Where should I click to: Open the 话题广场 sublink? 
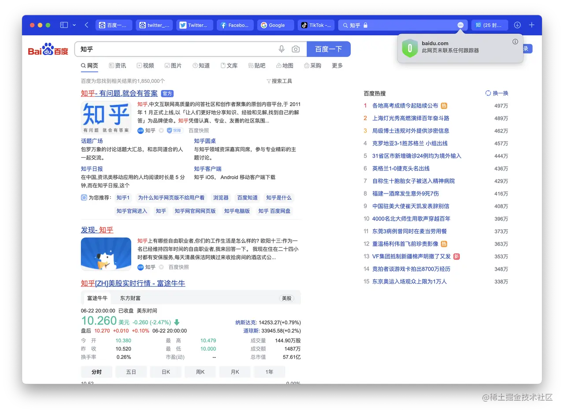pyautogui.click(x=92, y=141)
